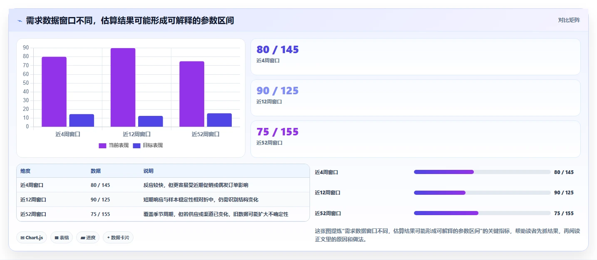Click the 数据 column header
Viewport: 597px width, 260px height.
[96, 171]
